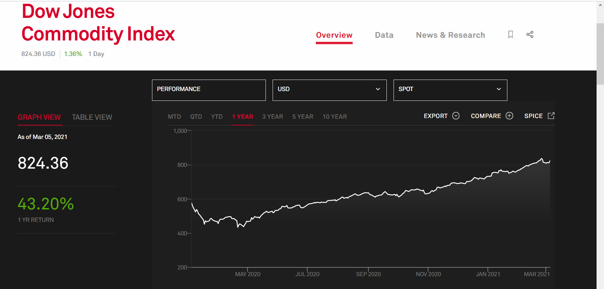Screen dimensions: 604x289
Task: Show 5 YEAR performance
Action: [x=303, y=117]
